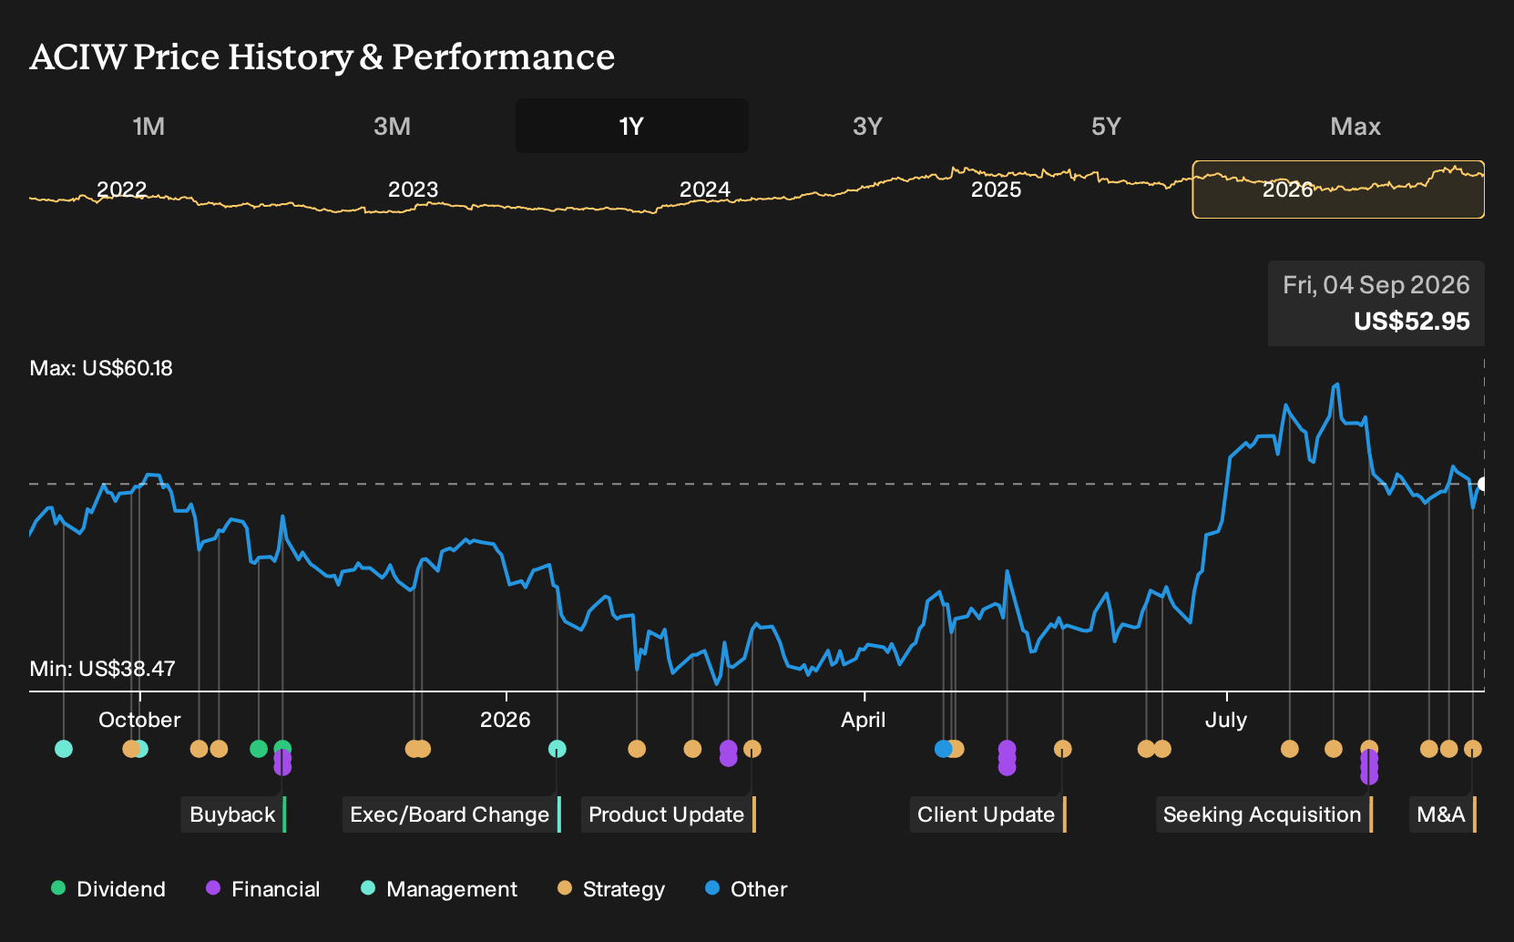Toggle the Financial legend filter
The height and width of the screenshot is (942, 1514).
263,889
